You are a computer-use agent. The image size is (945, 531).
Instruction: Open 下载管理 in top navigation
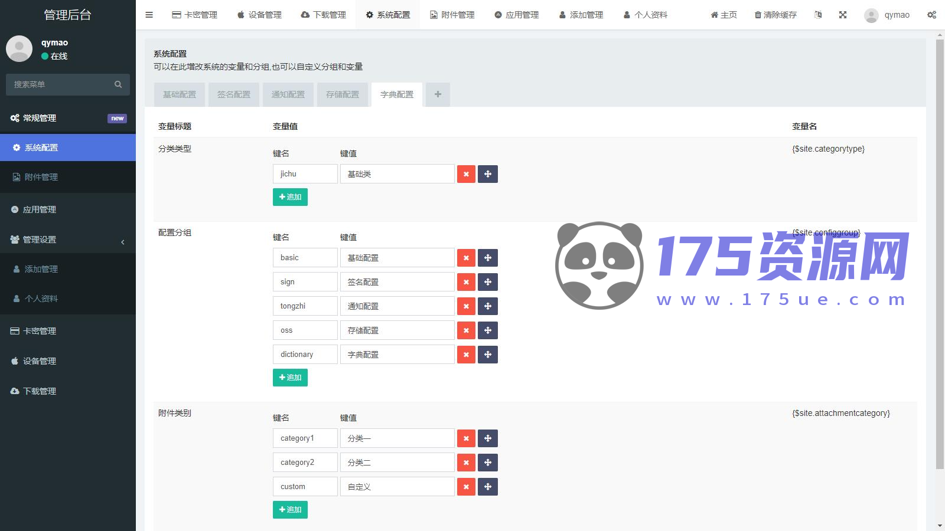[324, 15]
